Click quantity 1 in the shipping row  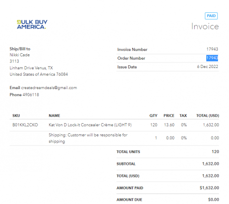click(156, 138)
